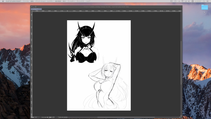Click the AirPlay display icon
Screen dimensions: 211x119
pyautogui.click(x=186, y=1)
